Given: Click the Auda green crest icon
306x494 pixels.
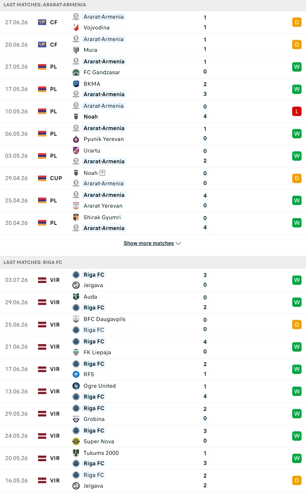Looking at the screenshot, I should coord(76,297).
